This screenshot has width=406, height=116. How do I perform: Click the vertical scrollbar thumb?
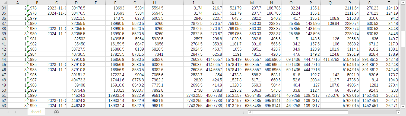tap(403, 39)
